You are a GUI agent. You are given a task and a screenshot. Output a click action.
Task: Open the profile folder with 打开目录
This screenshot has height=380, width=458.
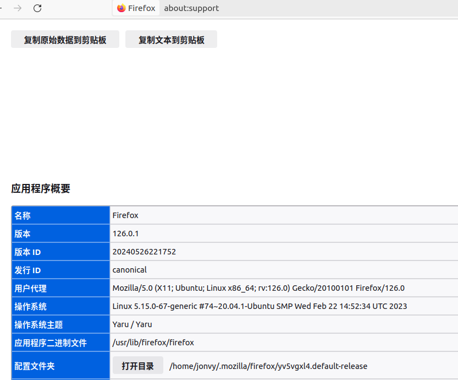[138, 365]
